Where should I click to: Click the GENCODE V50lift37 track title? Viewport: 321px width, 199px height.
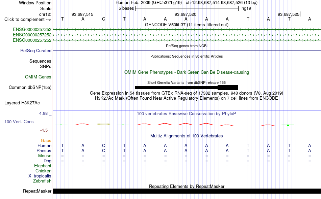point(187,25)
